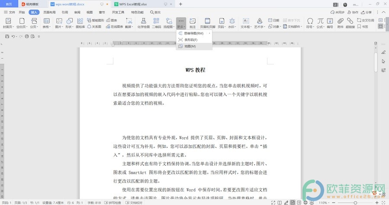Toggle eye protection mode icon
The height and width of the screenshot is (205, 389).
pos(312,202)
